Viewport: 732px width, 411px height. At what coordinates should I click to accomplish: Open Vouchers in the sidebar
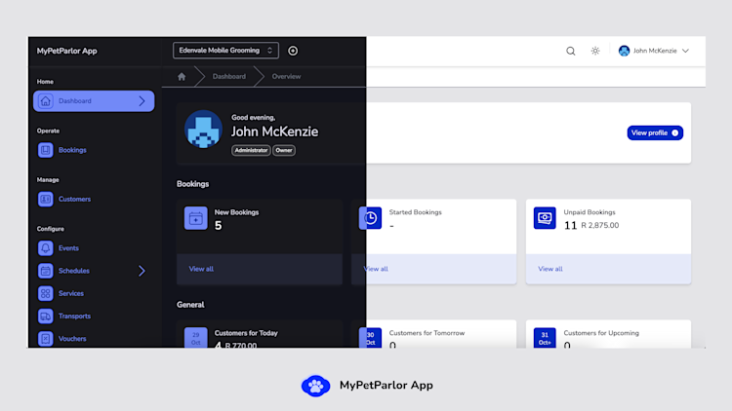(72, 339)
